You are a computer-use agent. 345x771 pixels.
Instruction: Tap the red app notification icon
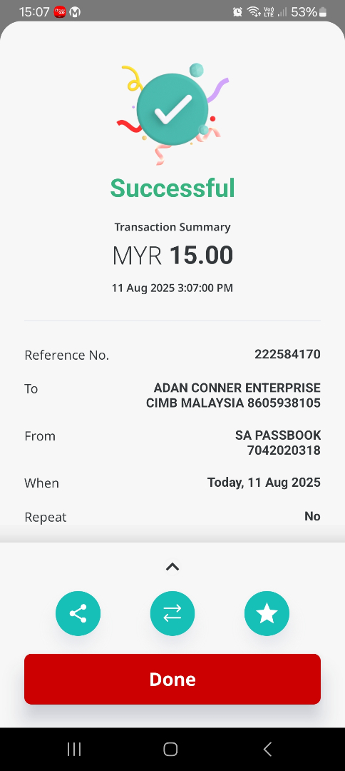[x=60, y=12]
